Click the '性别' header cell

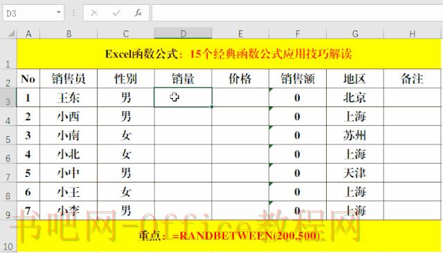coord(126,79)
